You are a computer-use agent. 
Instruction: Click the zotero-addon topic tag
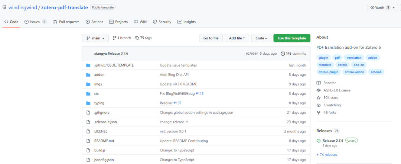coord(355,72)
